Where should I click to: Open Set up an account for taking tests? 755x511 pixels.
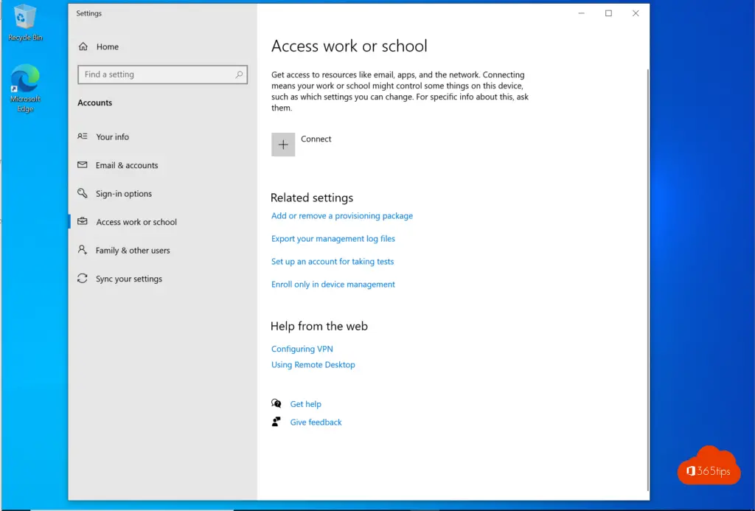pyautogui.click(x=333, y=262)
